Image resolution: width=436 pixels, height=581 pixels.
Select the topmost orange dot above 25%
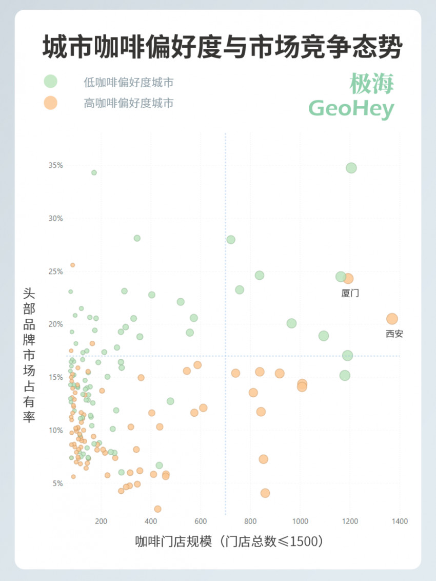[73, 265]
